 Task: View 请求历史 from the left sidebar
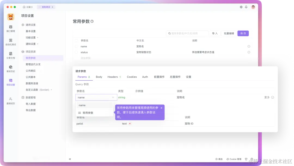pos(11,69)
